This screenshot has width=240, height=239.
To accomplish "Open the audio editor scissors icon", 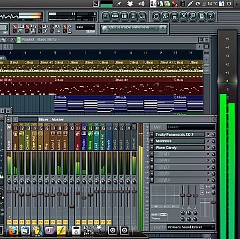I will 184,17.
